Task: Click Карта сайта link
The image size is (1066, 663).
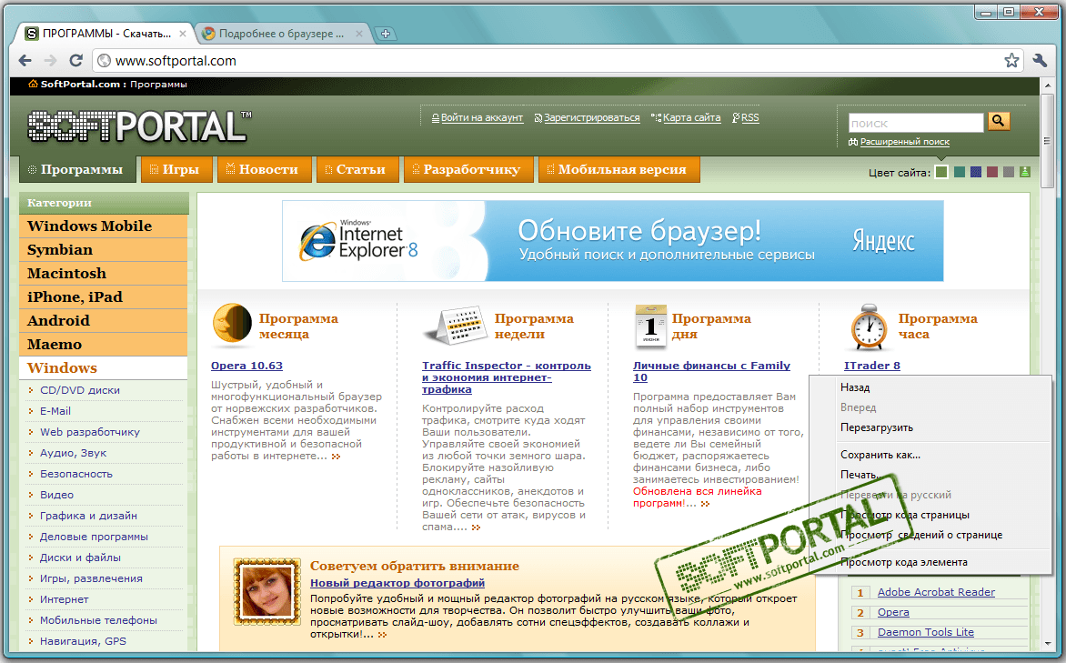Action: point(691,117)
